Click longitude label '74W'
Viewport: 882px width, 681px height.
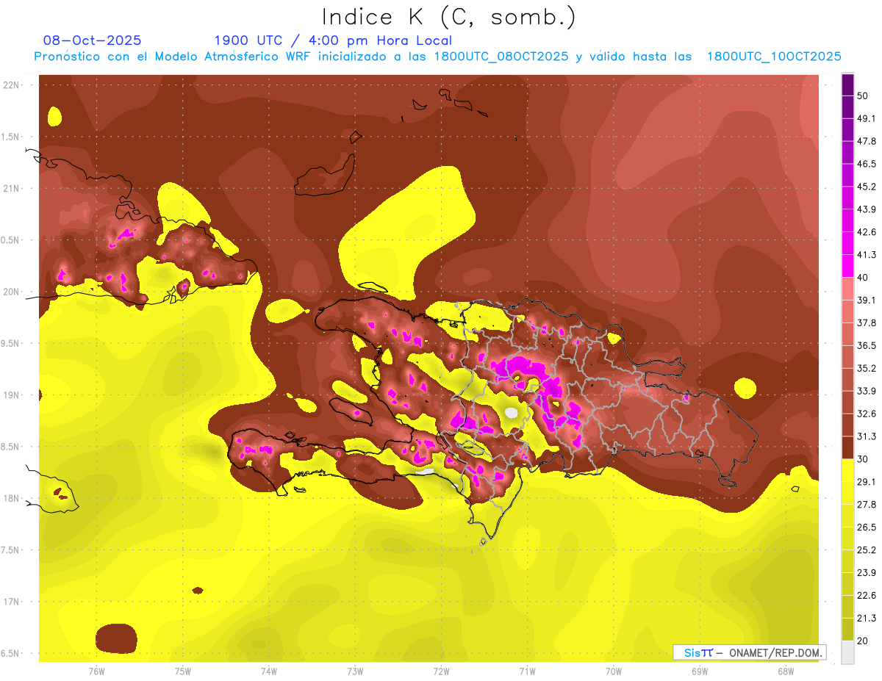click(269, 671)
